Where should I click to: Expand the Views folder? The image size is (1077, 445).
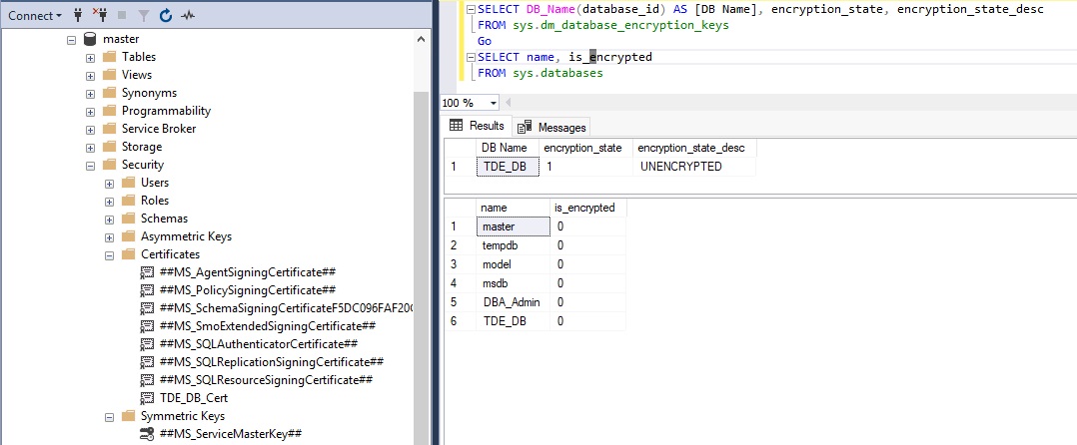pyautogui.click(x=91, y=76)
